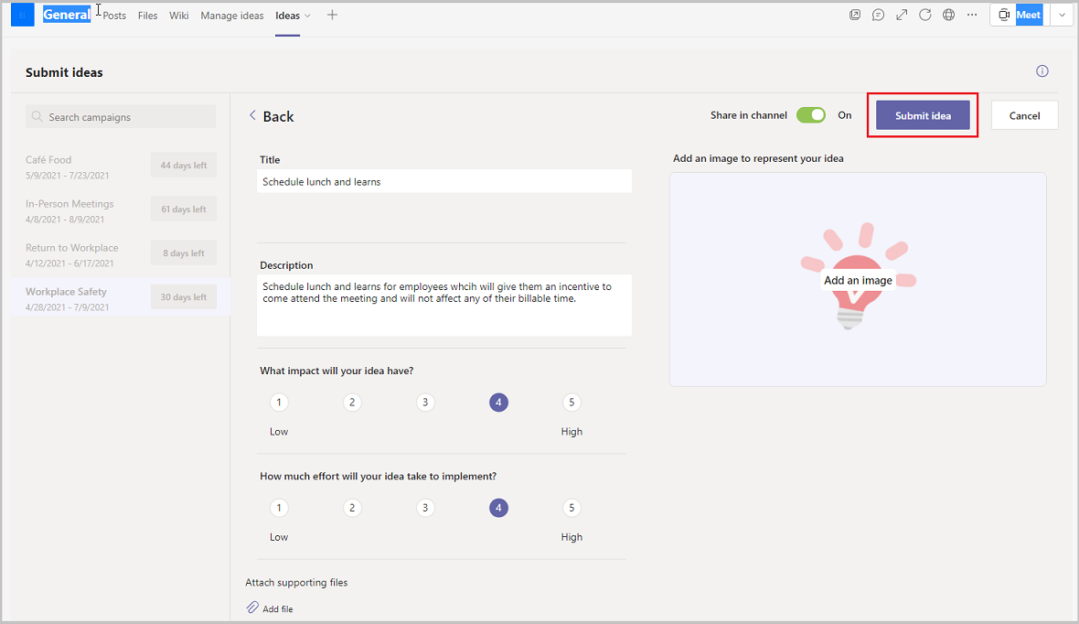Click the team avatar icon
Image resolution: width=1079 pixels, height=624 pixels.
pos(23,16)
